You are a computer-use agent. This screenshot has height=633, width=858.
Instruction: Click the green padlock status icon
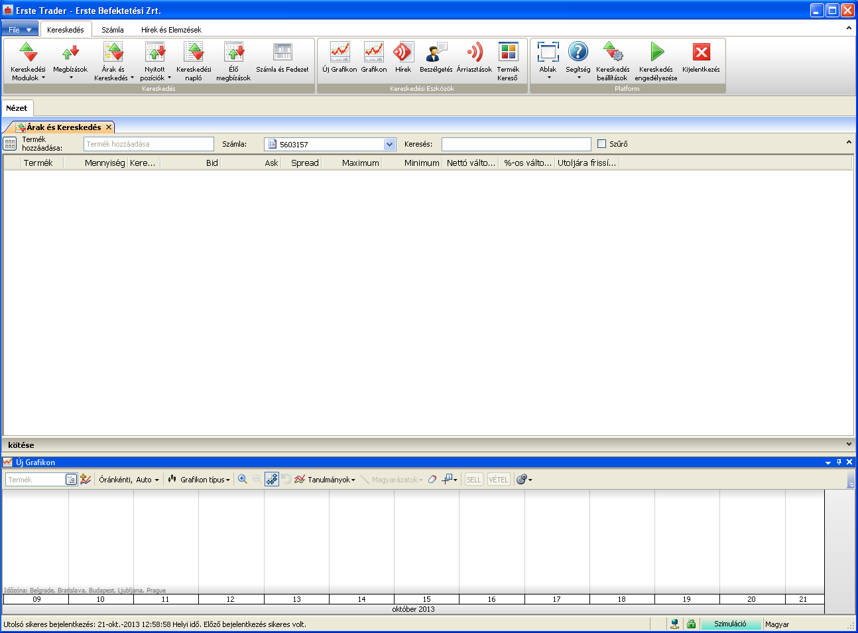(x=691, y=624)
